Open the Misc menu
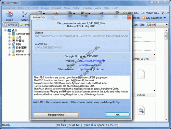Screen dimensions: 171x129 click(x=106, y=8)
